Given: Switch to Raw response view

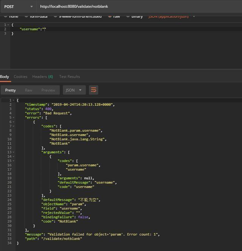Looking at the screenshot, I should (28, 90).
